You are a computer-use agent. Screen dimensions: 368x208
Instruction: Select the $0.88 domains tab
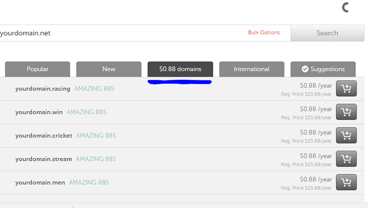(180, 69)
